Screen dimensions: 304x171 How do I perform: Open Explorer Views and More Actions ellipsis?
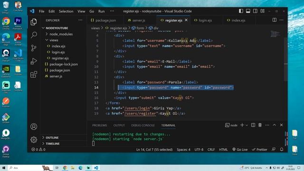click(80, 20)
